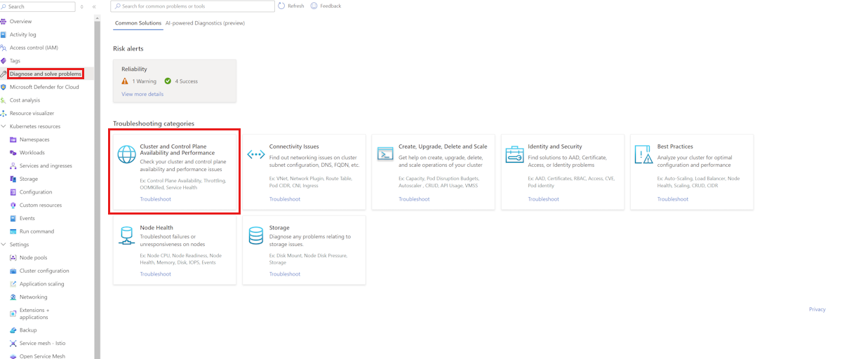Viewport: 842px width, 359px height.
Task: Click the Privacy link
Action: pyautogui.click(x=817, y=309)
